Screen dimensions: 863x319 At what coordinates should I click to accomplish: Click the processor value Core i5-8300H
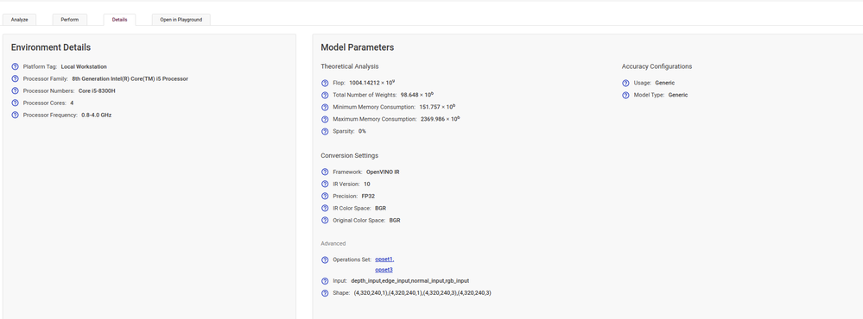[97, 91]
